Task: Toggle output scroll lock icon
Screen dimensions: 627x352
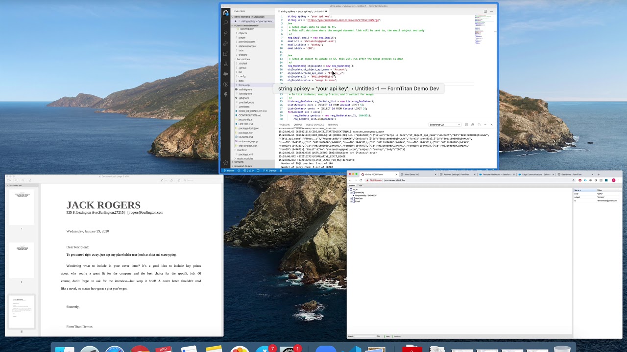Action: 473,125
